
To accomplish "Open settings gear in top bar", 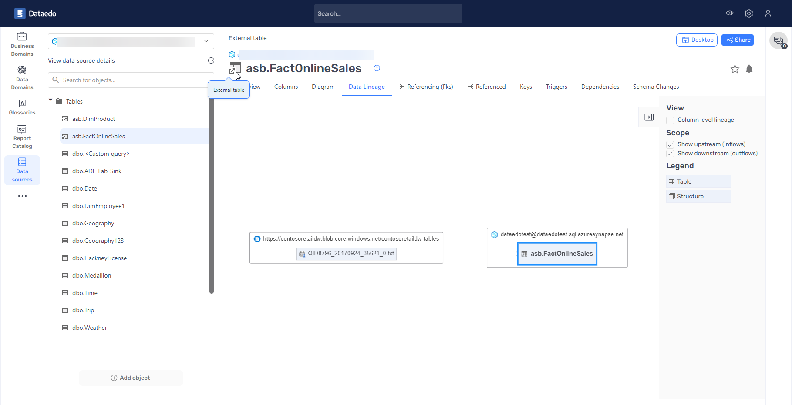I will [x=749, y=13].
